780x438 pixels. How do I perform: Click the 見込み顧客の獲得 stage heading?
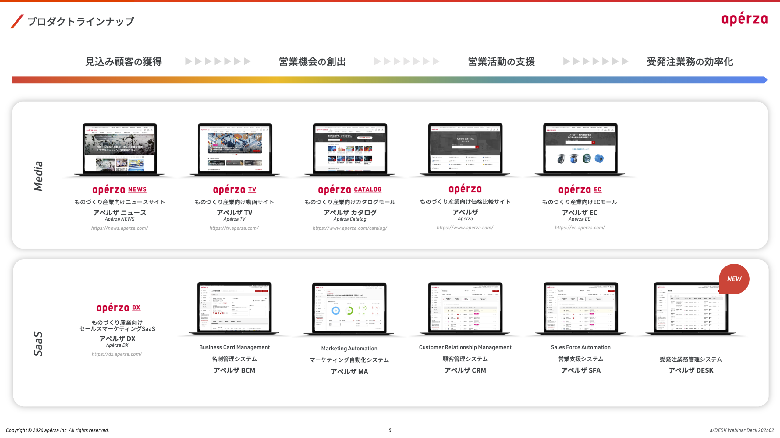click(x=123, y=61)
